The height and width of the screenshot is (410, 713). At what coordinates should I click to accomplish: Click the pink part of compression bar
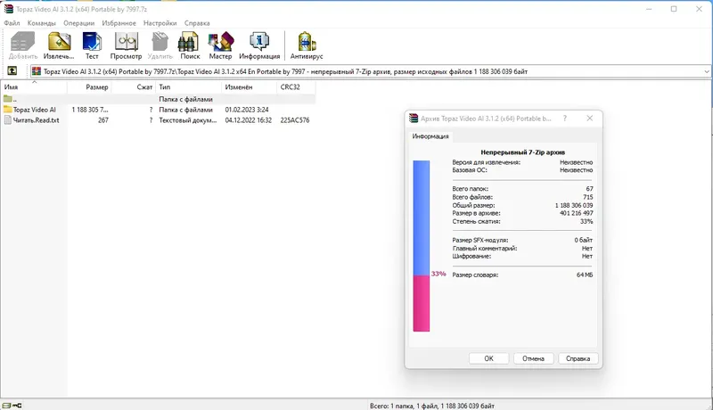point(421,303)
